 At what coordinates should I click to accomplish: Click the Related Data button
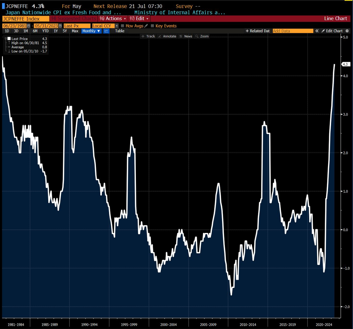click(258, 31)
